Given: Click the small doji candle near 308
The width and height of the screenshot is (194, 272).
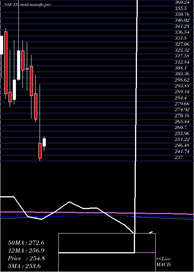Looking at the screenshot, I should pyautogui.click(x=27, y=69).
